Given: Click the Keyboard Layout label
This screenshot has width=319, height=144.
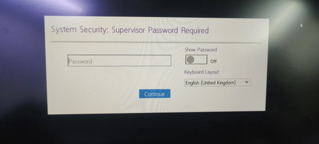Looking at the screenshot, I should click(201, 72).
